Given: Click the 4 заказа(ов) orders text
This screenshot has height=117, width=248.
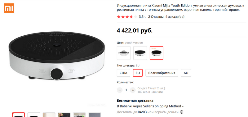Looking at the screenshot, I should click(x=175, y=17).
